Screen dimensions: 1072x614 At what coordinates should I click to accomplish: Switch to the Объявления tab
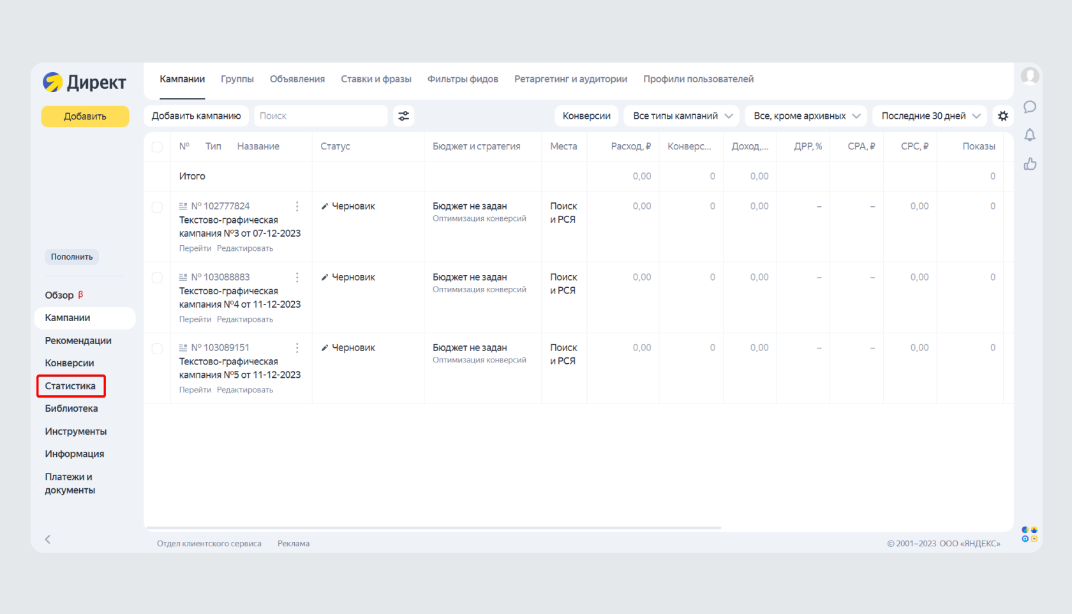[297, 79]
